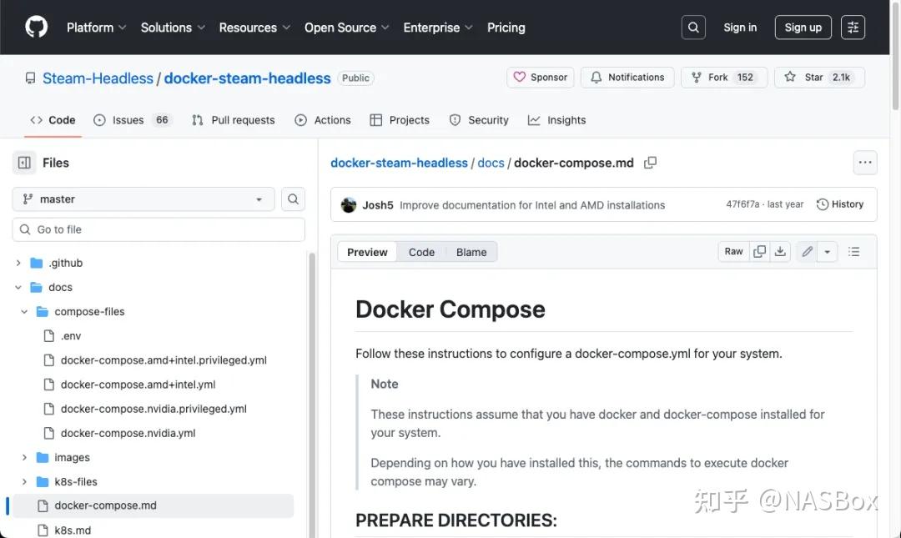The image size is (901, 538).
Task: Open the Insights tab
Action: pyautogui.click(x=556, y=120)
